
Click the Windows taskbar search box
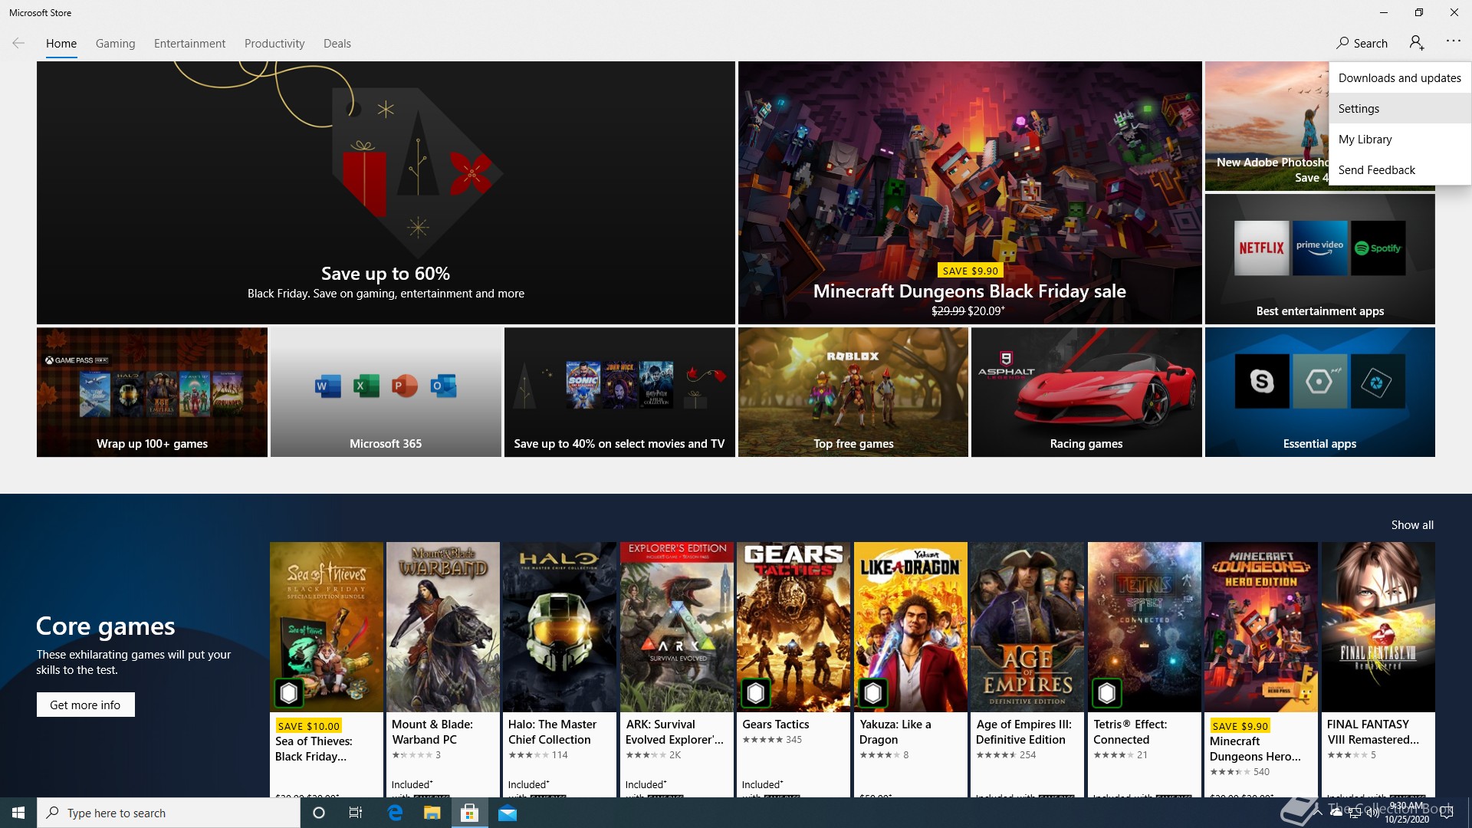point(169,813)
